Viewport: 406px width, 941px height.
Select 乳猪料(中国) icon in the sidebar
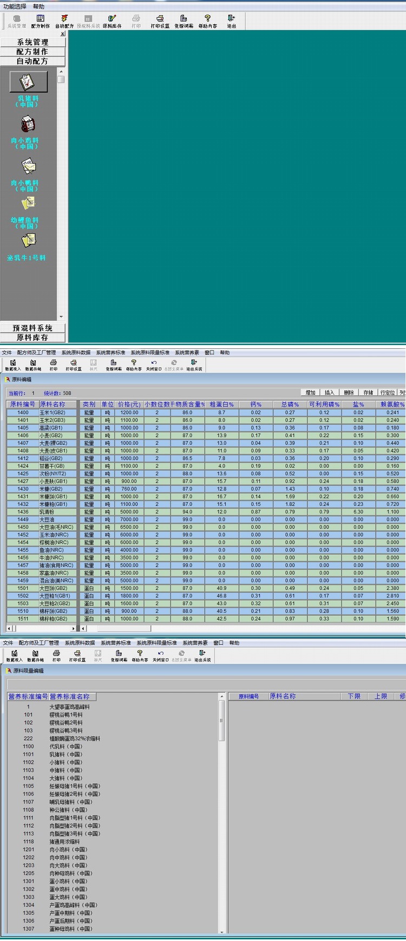click(x=28, y=82)
